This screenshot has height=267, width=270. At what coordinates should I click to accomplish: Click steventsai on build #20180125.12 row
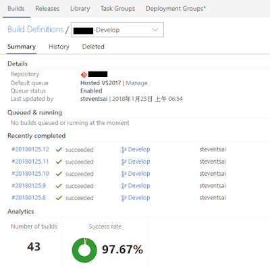213,149
